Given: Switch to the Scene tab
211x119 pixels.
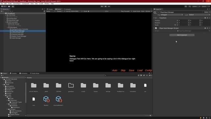Looking at the screenshot, I should 50,9.
